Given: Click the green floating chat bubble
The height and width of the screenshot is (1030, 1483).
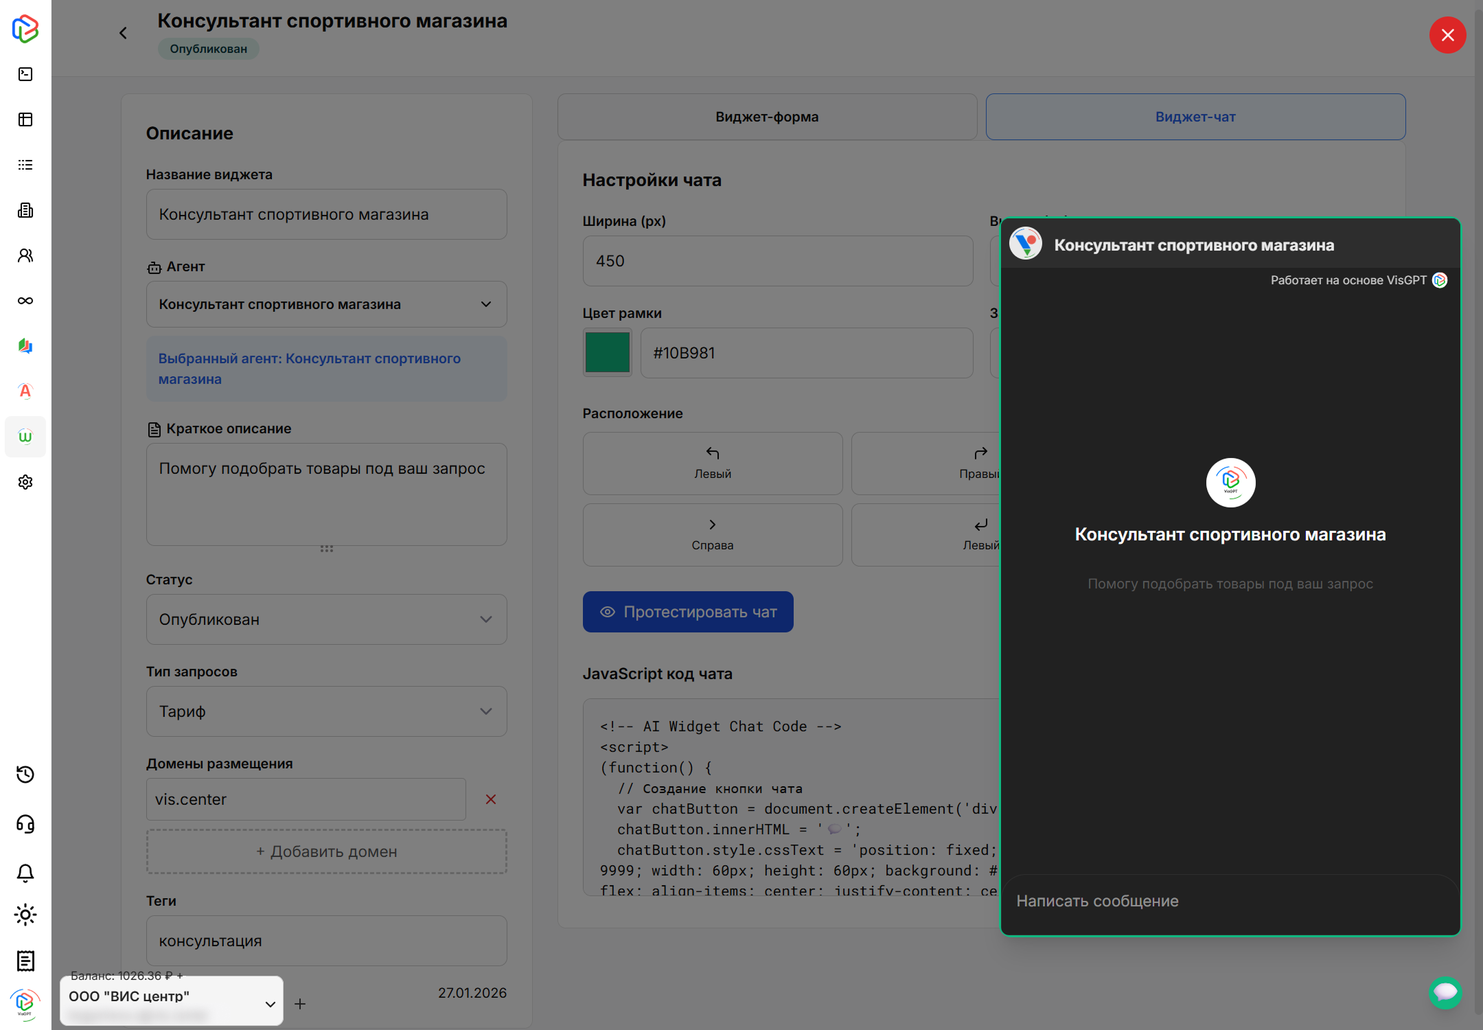Looking at the screenshot, I should pos(1445,992).
